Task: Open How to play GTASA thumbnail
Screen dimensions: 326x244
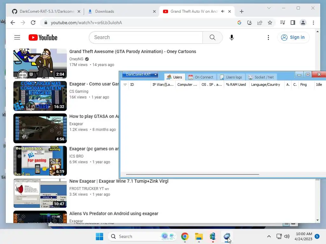Action: point(40,128)
